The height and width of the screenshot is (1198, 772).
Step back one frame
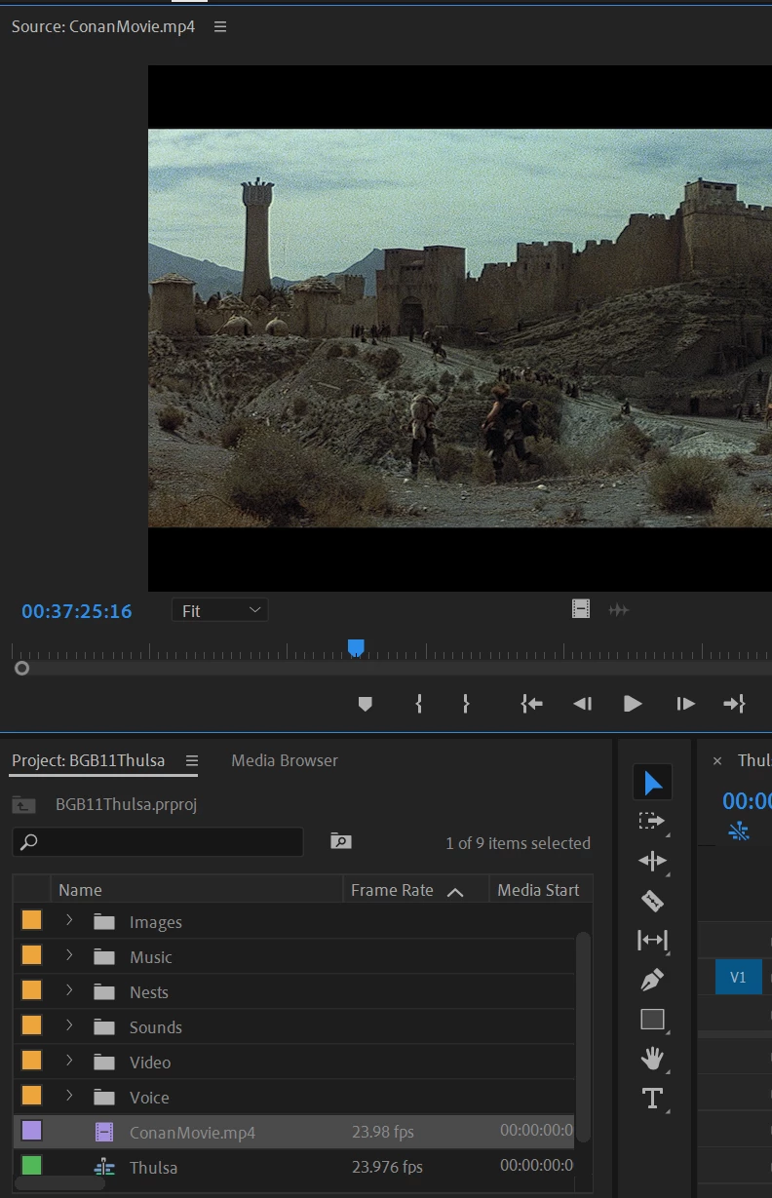(x=582, y=703)
